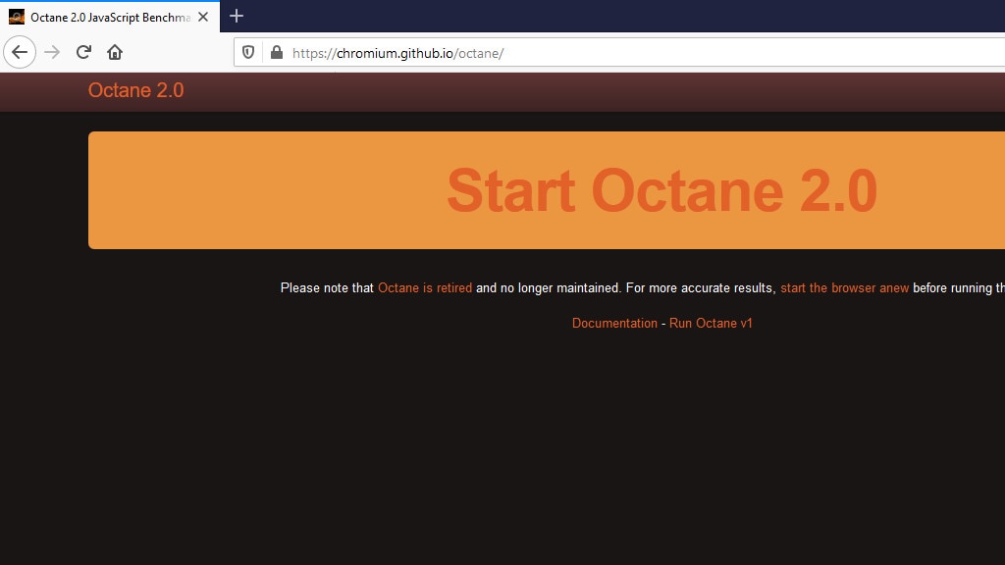Open a new tab with plus button

coord(237,16)
